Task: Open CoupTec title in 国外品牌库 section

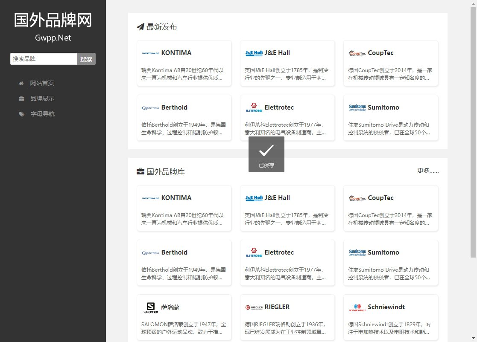Action: (380, 198)
